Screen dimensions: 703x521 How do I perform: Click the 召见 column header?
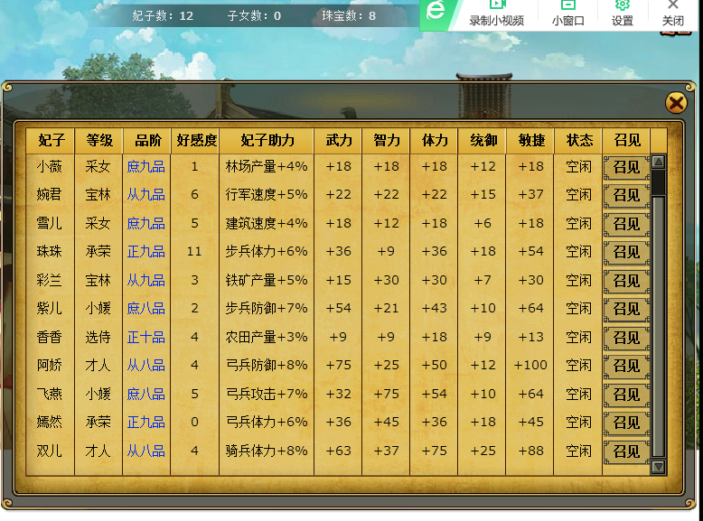pos(626,141)
